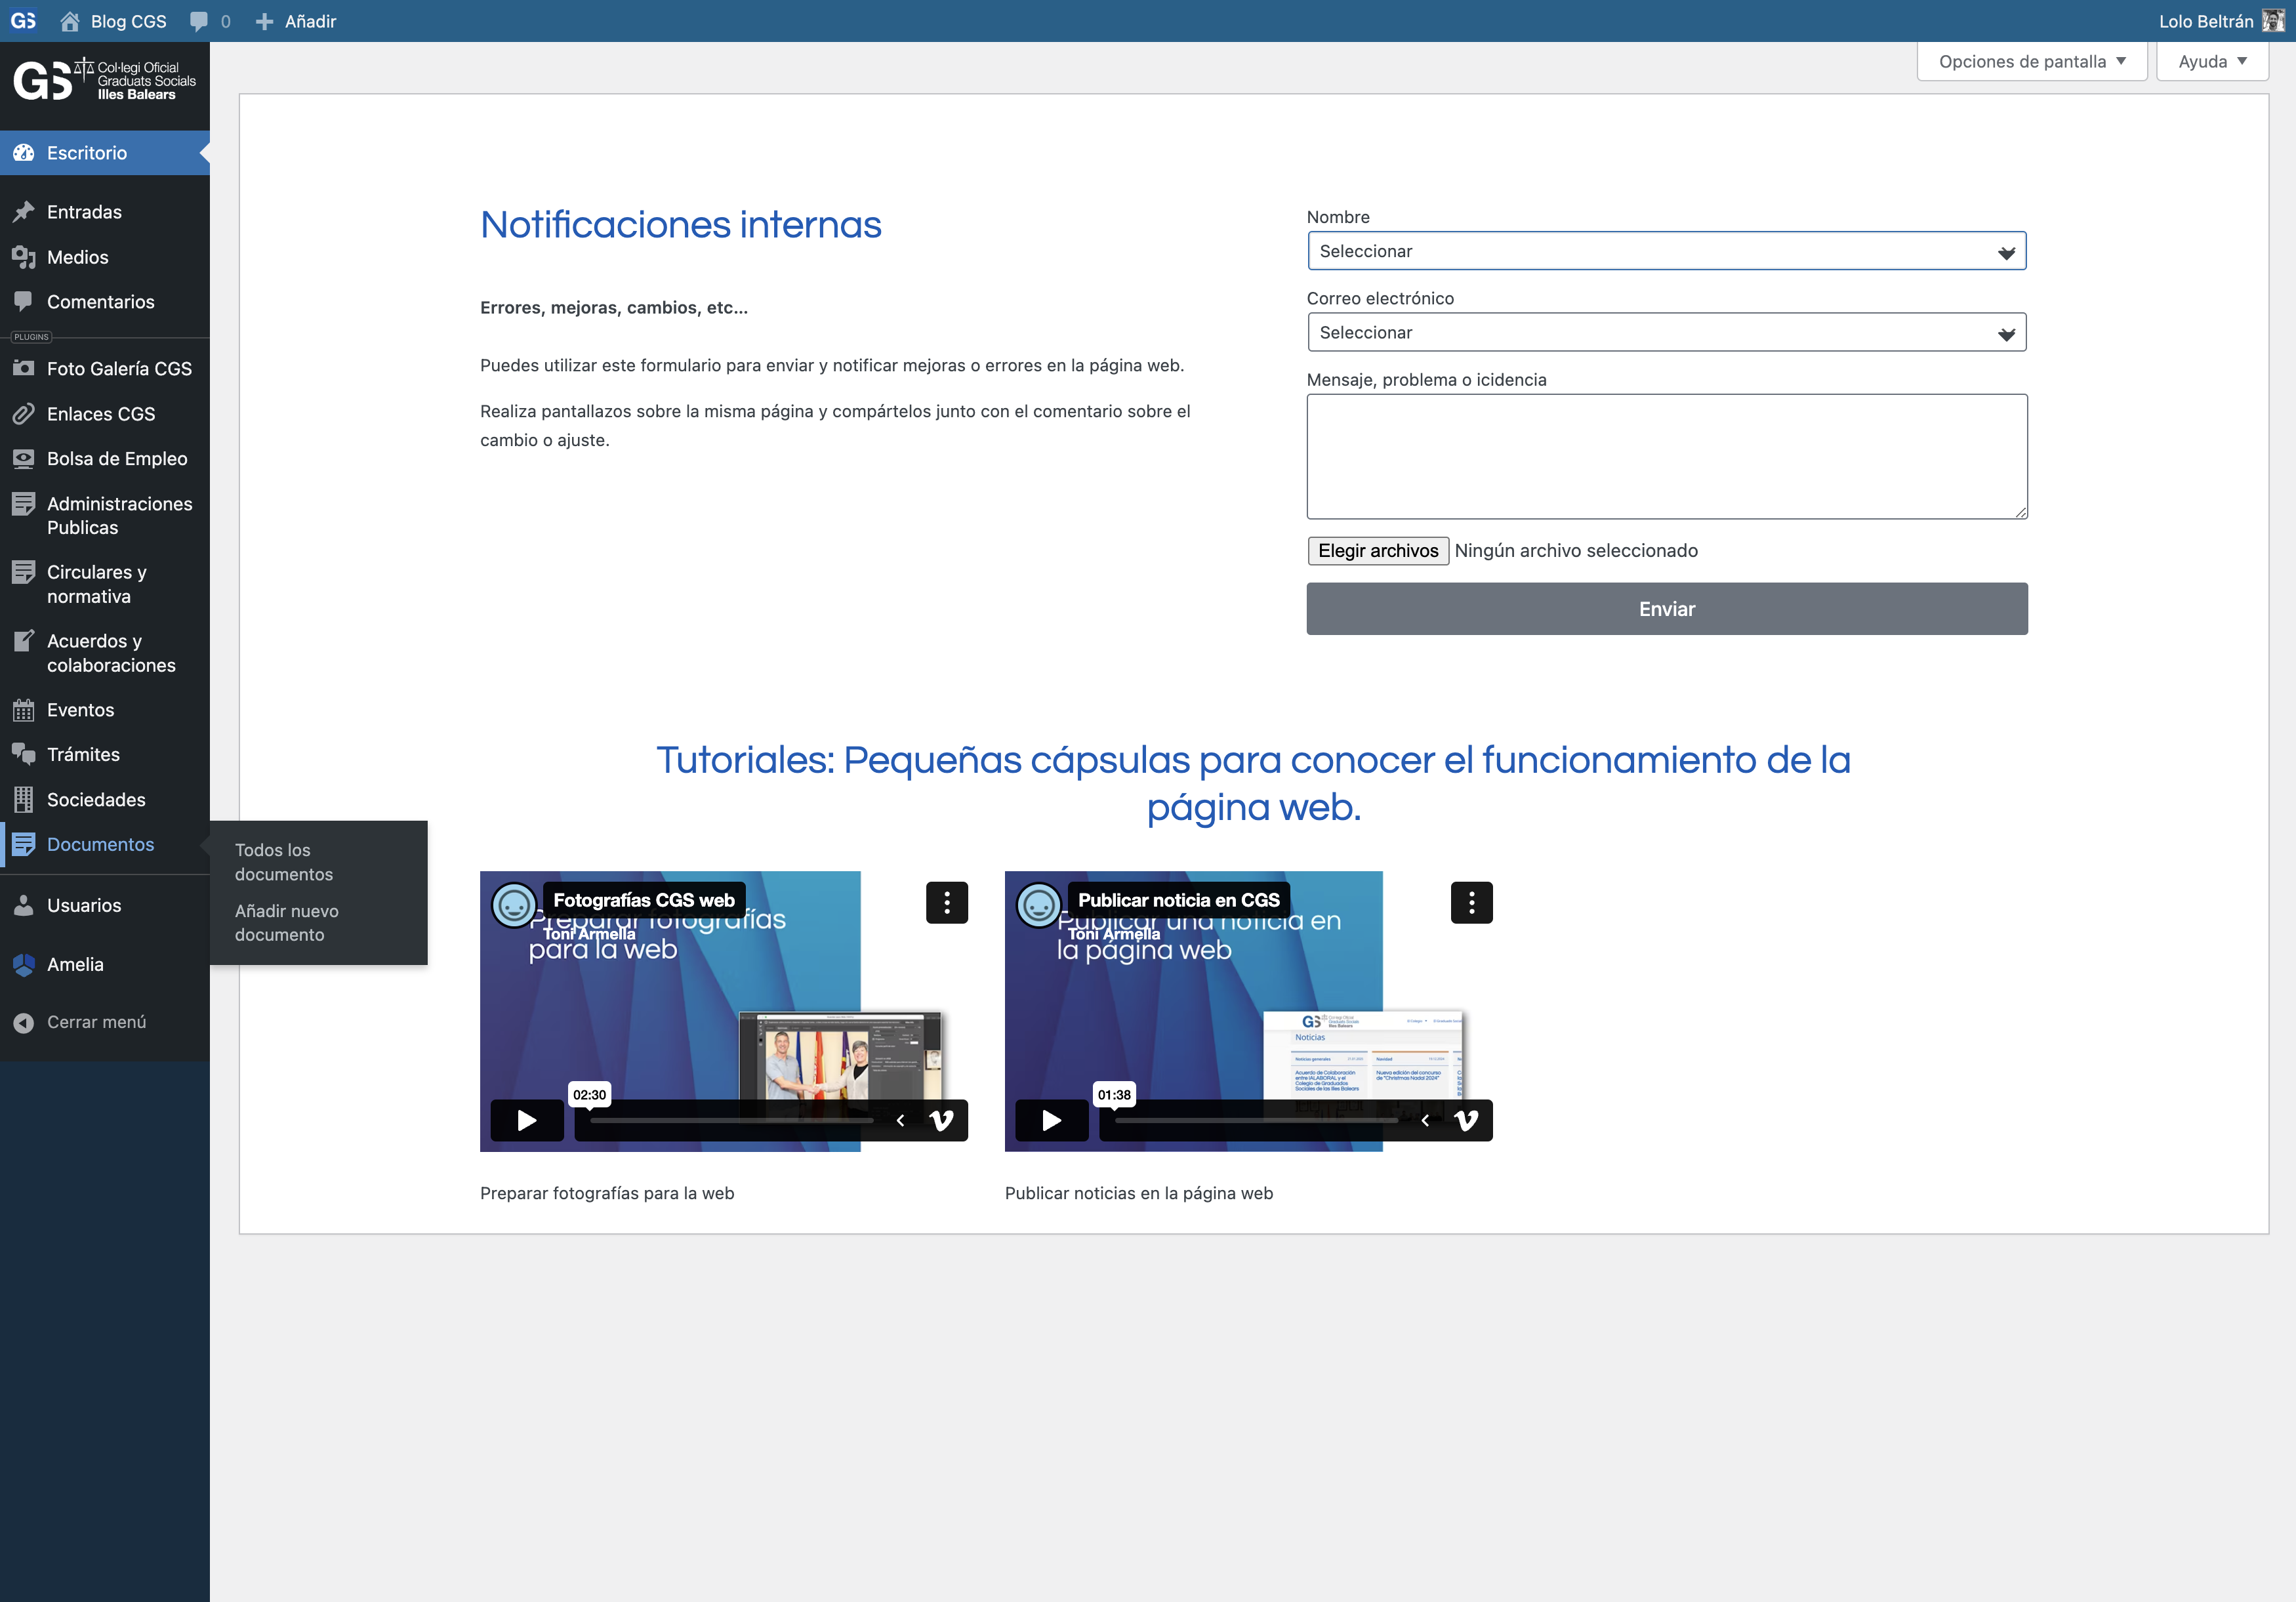This screenshot has height=1602, width=2296.
Task: Click caption Publicar noticias en la página web
Action: tap(1139, 1193)
